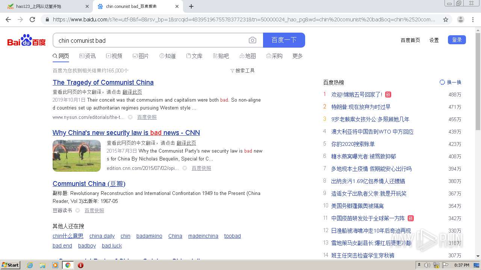Open 百度首页 link
481x270 pixels.
tap(410, 40)
